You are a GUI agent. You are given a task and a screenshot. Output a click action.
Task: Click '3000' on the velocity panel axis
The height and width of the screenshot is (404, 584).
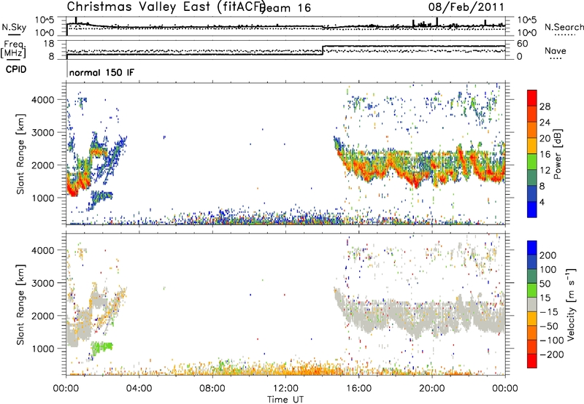43,283
